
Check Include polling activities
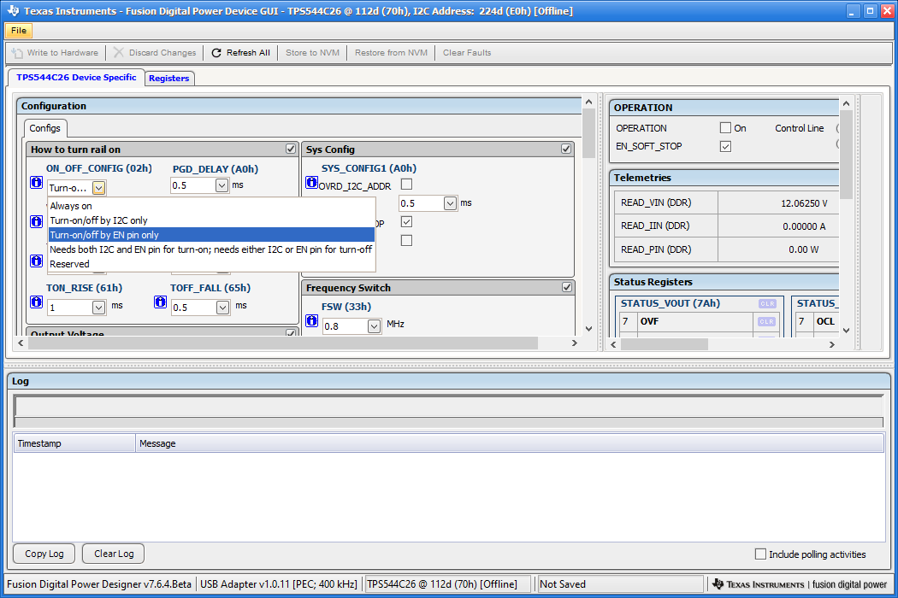click(761, 554)
